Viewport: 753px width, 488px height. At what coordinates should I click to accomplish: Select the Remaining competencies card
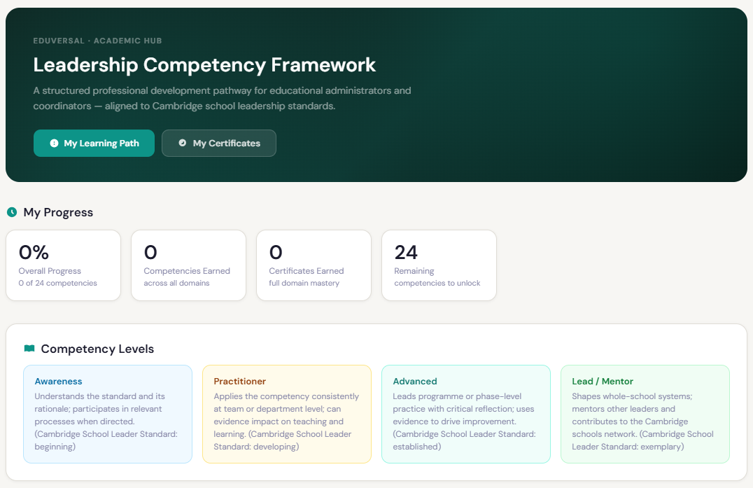[x=439, y=265]
